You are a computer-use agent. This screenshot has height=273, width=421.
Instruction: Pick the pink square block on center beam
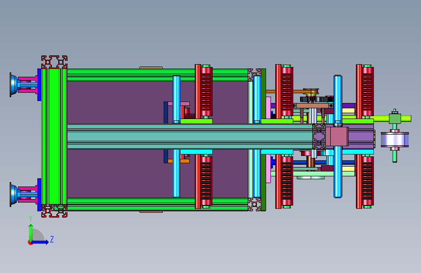tap(337, 137)
